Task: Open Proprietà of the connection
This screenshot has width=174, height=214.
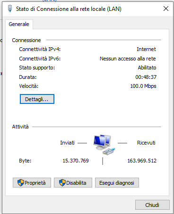Action: coord(32,183)
